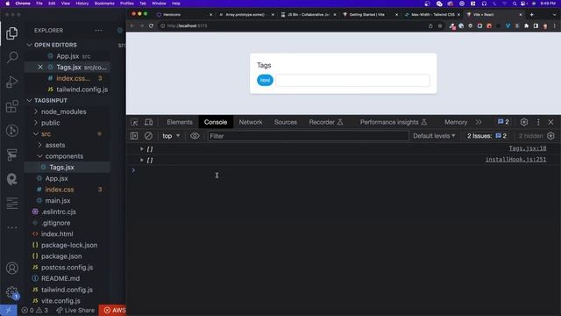This screenshot has width=561, height=316.
Task: Expand the first logged array in console
Action: click(x=142, y=148)
